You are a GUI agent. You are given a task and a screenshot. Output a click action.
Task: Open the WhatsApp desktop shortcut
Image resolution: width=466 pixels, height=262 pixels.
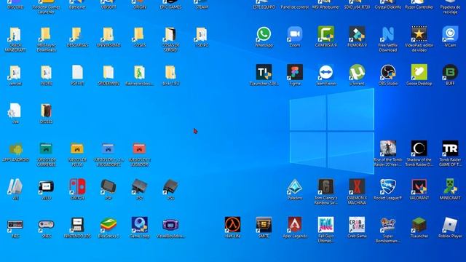tap(264, 34)
